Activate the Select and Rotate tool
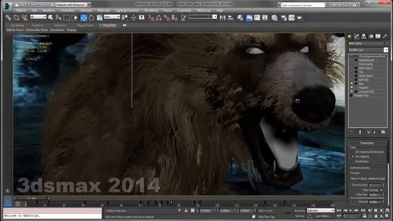 91,18
